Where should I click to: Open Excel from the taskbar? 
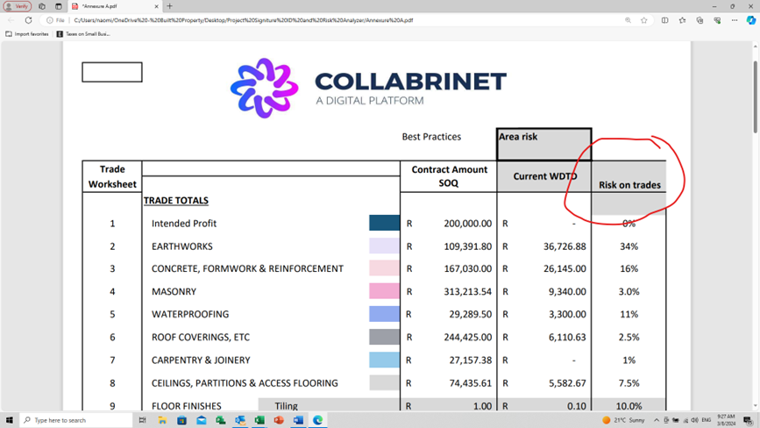coord(259,420)
